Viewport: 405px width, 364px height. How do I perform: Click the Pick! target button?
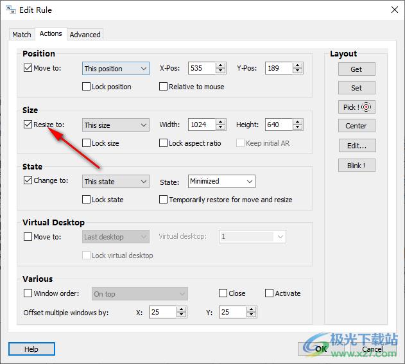click(356, 107)
